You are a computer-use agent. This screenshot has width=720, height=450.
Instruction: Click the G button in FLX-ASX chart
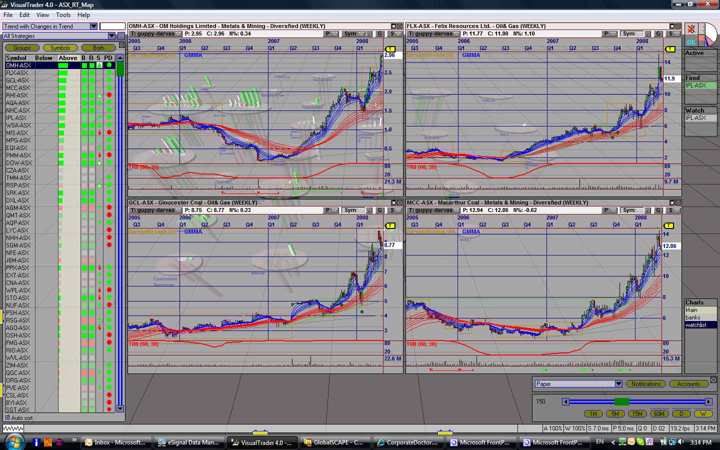click(x=658, y=34)
